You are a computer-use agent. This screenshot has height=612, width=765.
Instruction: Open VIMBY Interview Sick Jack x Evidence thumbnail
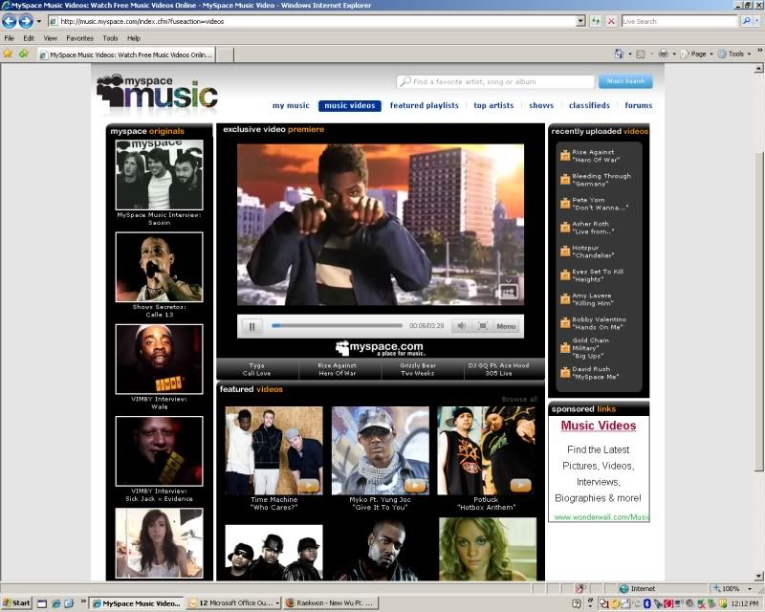tap(159, 451)
